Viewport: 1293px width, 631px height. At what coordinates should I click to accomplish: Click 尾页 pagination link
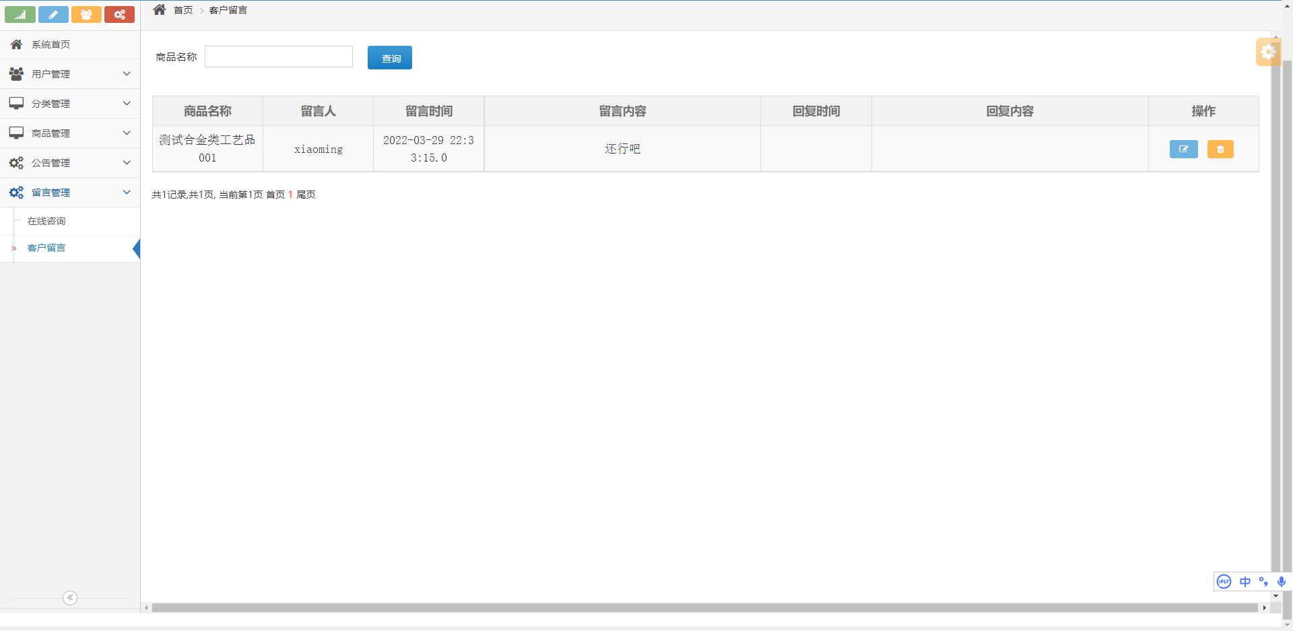[306, 195]
